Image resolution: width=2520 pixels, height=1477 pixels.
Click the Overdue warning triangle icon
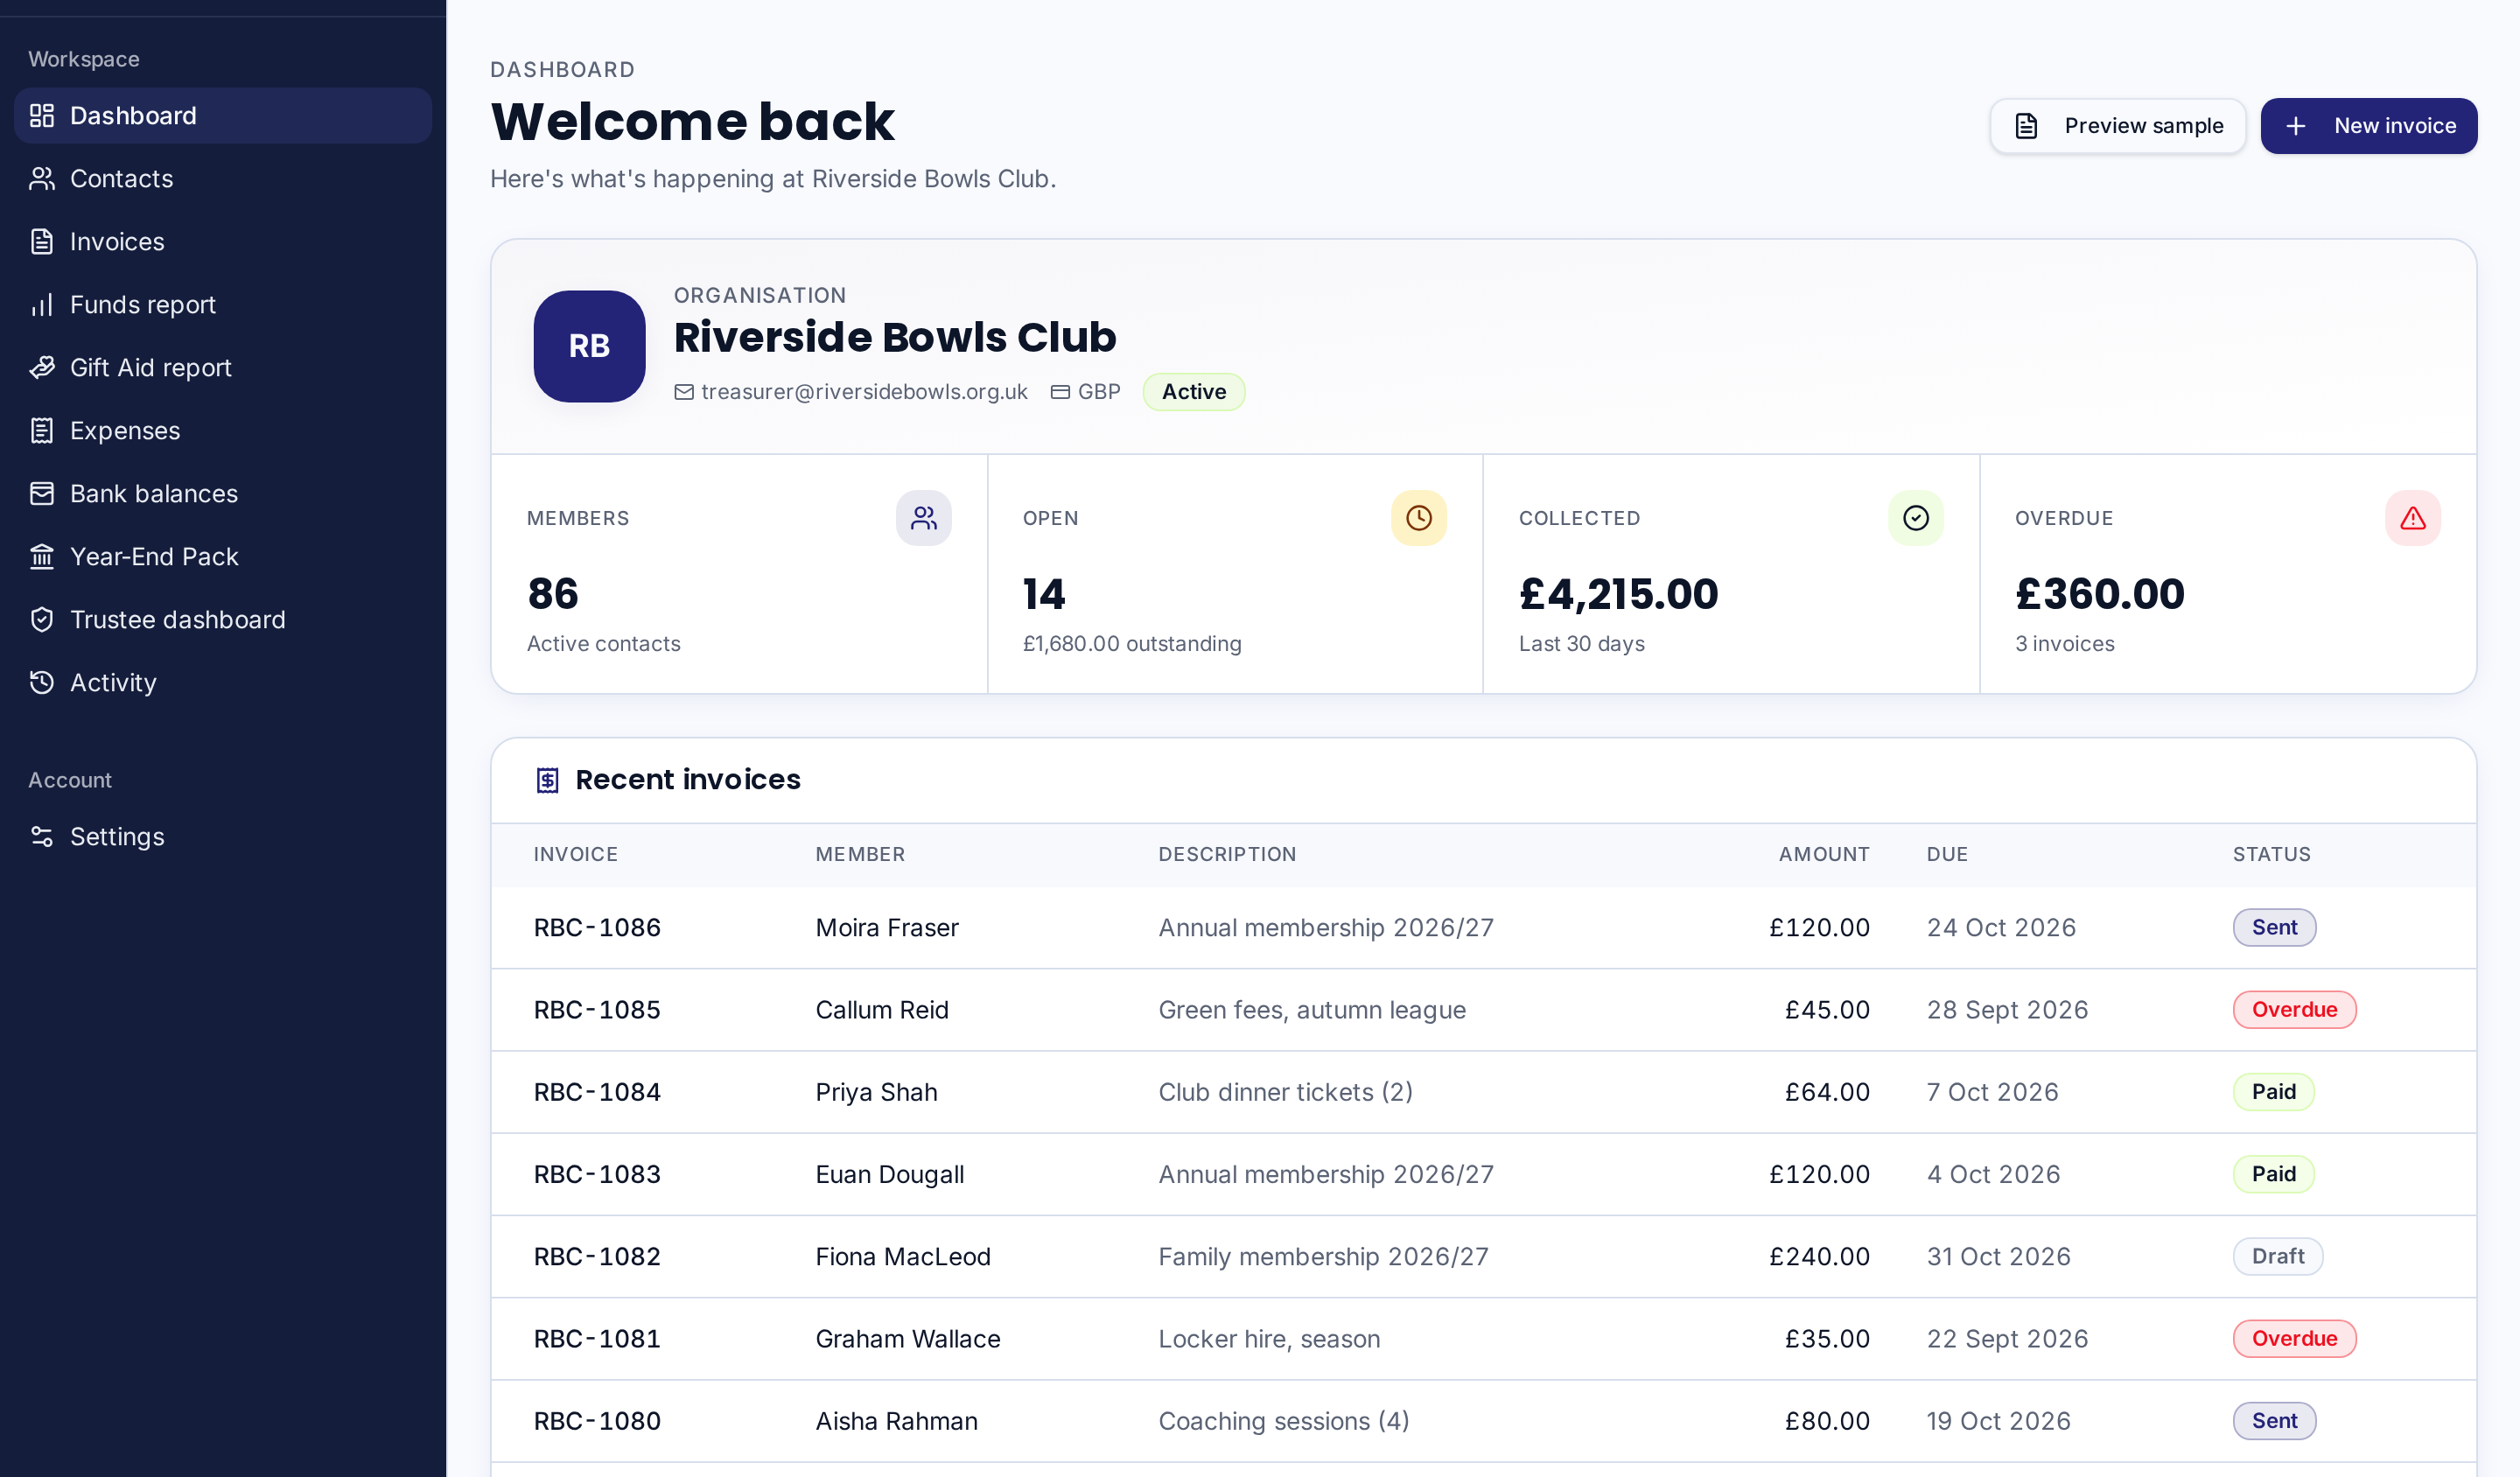click(x=2412, y=518)
